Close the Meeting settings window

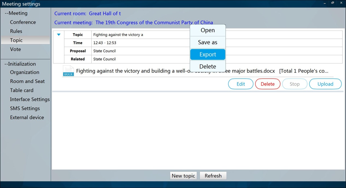tap(341, 3)
